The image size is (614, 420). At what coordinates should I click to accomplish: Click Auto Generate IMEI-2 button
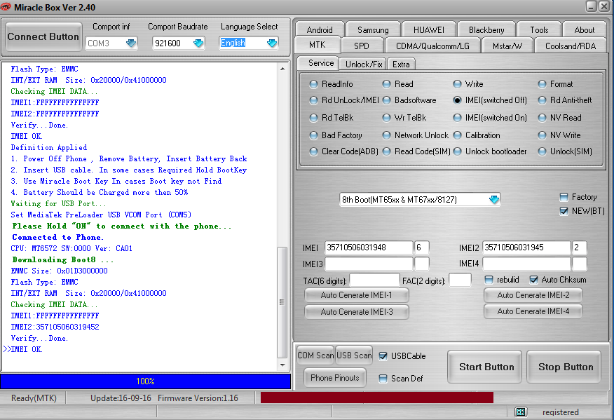pyautogui.click(x=533, y=295)
